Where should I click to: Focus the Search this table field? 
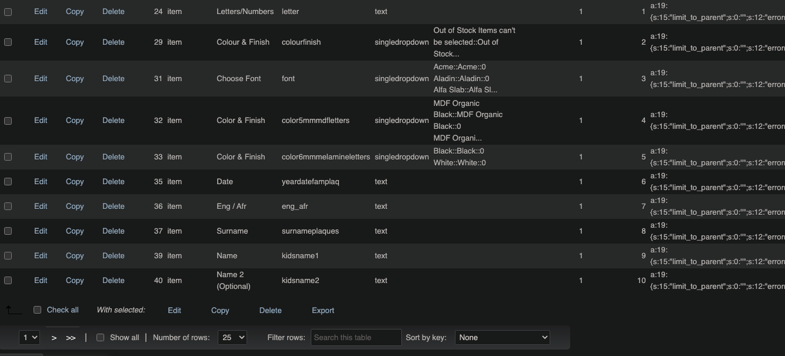coord(356,338)
